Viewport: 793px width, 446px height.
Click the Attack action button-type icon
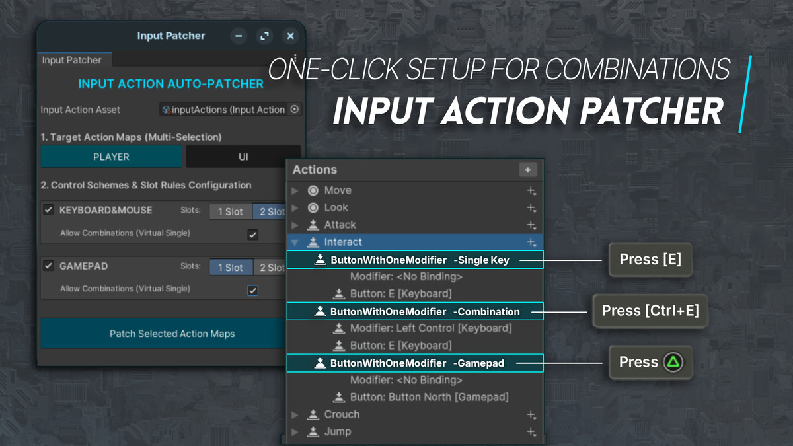[x=313, y=225]
